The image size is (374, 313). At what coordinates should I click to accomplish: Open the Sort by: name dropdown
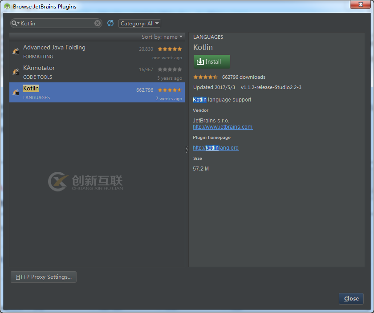[x=162, y=37]
